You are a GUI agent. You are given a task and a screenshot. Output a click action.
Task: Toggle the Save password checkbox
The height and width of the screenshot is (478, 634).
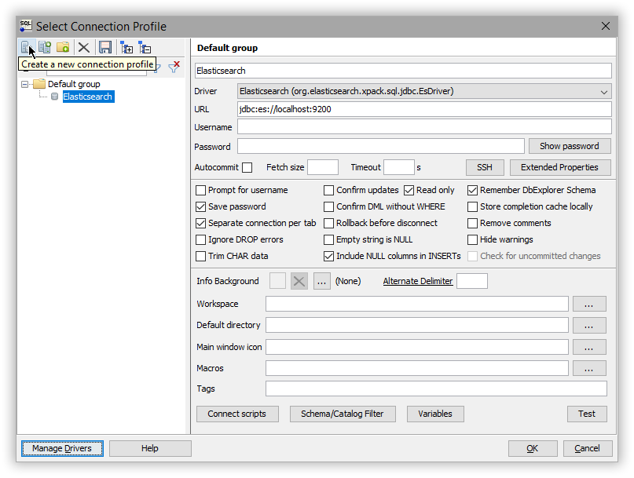pos(201,206)
